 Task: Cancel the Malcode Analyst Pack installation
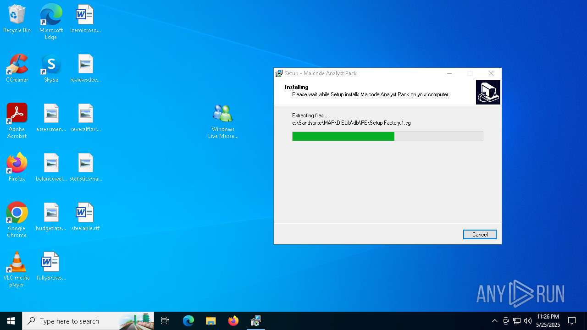pyautogui.click(x=480, y=234)
